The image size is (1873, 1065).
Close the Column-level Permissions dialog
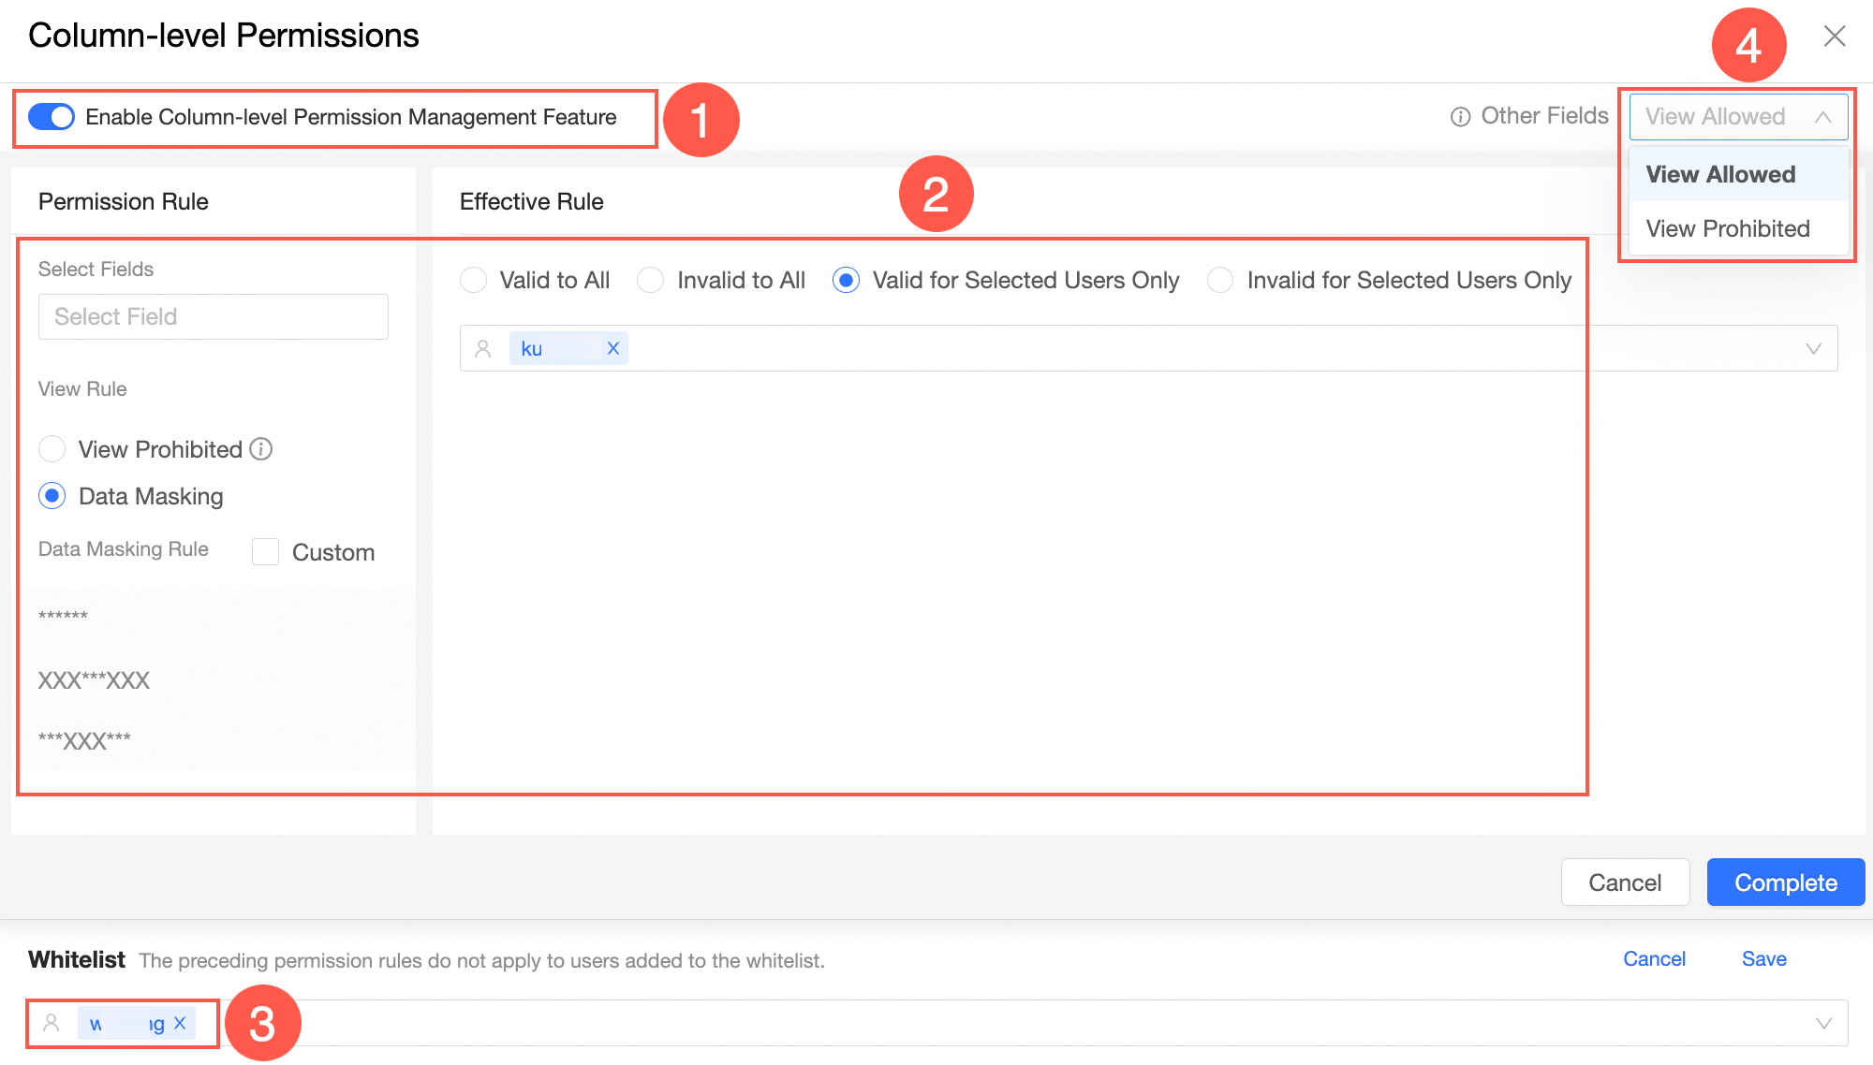pos(1834,36)
